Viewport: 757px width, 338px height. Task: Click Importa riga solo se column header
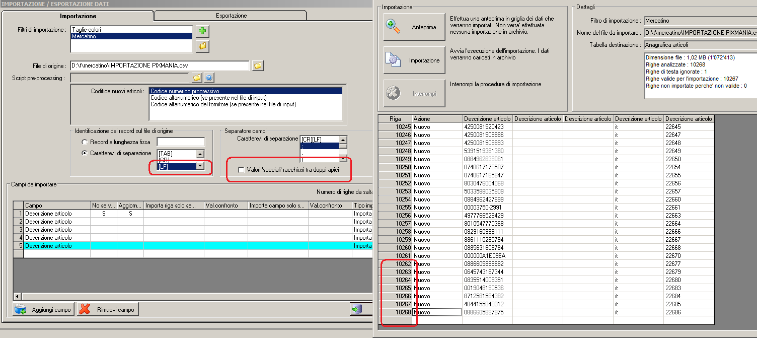click(x=174, y=206)
